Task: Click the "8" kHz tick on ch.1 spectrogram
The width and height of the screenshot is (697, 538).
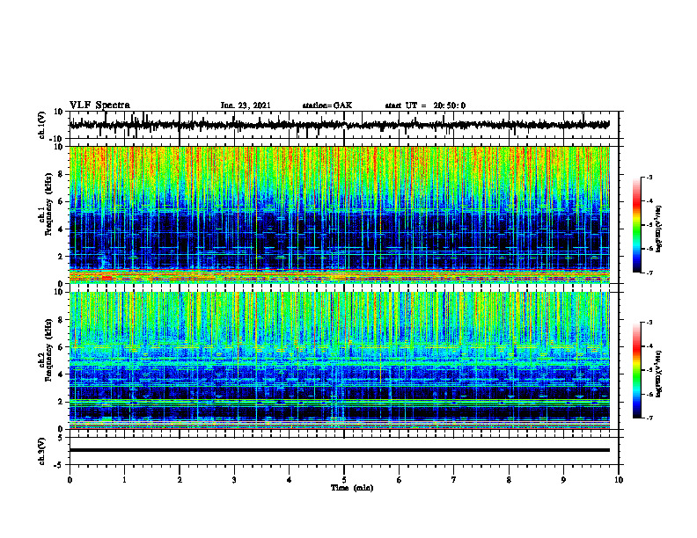Action: tap(61, 174)
